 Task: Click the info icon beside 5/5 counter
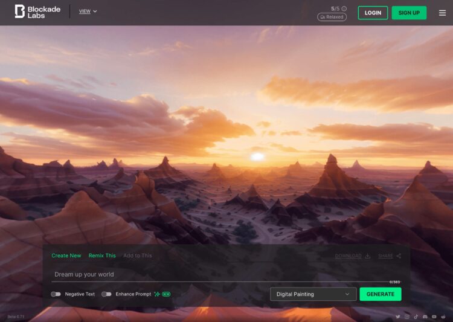[344, 8]
